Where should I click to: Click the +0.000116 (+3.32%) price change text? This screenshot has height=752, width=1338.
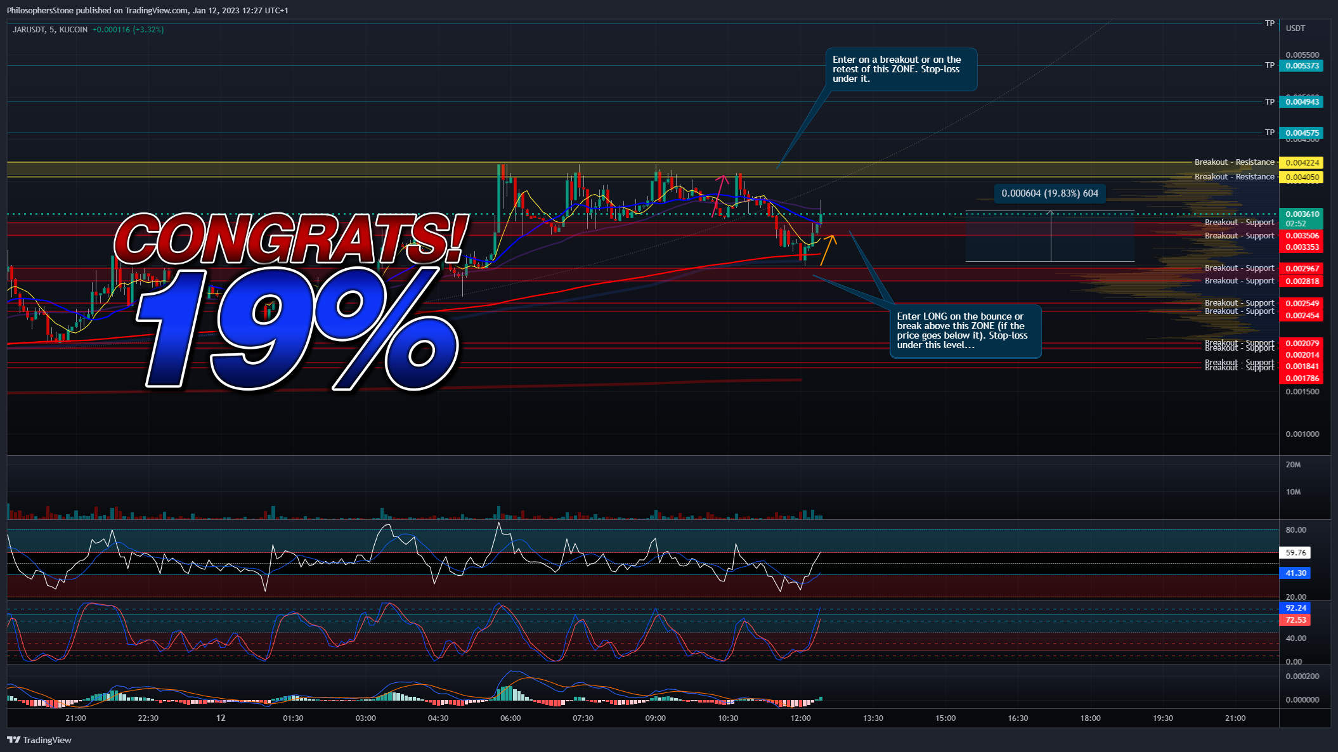point(128,30)
